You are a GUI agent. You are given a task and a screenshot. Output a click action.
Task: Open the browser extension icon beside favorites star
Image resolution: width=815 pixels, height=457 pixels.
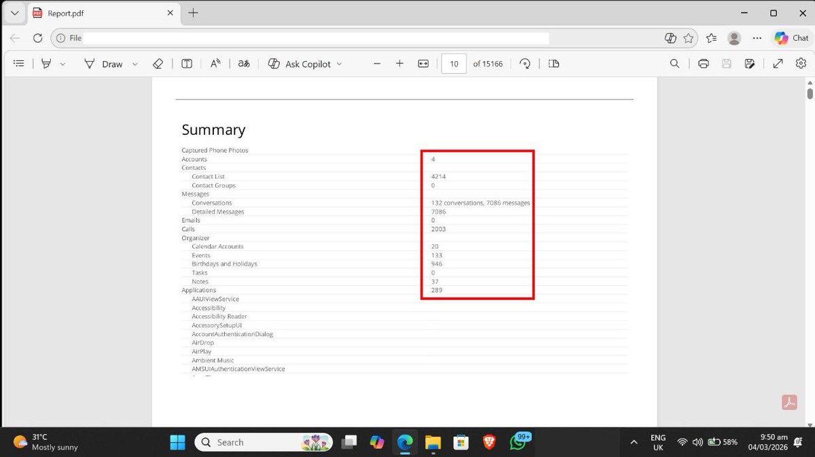point(670,38)
